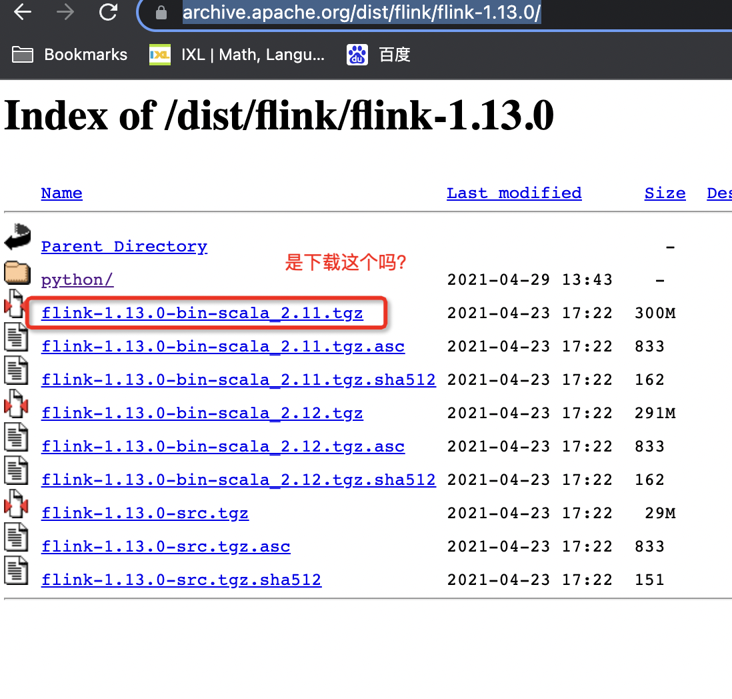The width and height of the screenshot is (732, 699).
Task: Click document icon beside scala_2.11.tgz.asc
Action: (16, 337)
